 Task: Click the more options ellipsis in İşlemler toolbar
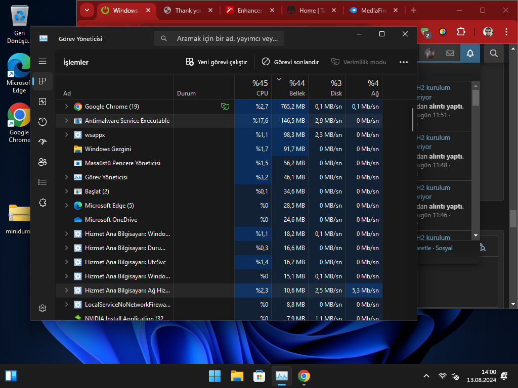tap(403, 62)
